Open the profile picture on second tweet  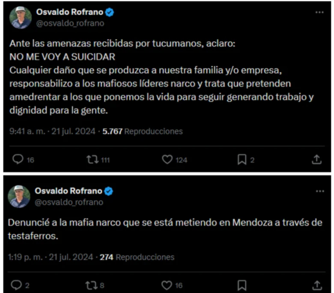pyautogui.click(x=19, y=196)
